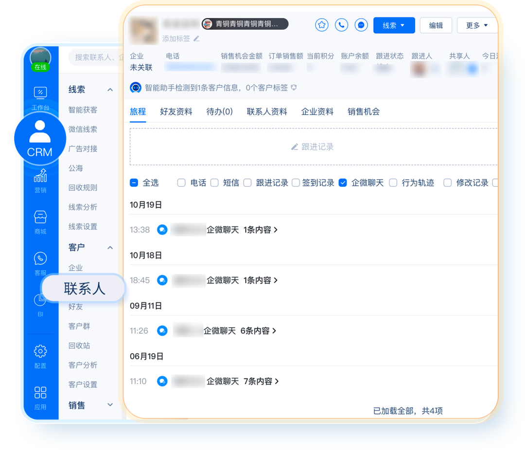Click the chat icon on the 11:10 entry
Viewport: 525px width, 450px height.
162,381
